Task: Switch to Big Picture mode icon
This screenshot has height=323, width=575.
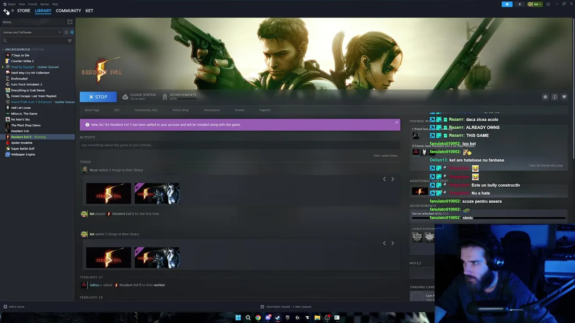Action: [x=548, y=4]
